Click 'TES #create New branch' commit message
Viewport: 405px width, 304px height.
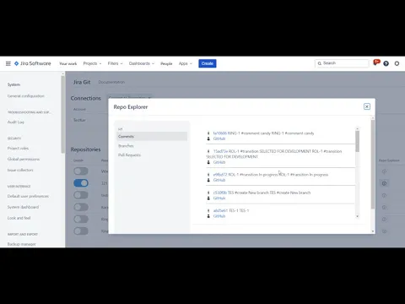click(269, 193)
